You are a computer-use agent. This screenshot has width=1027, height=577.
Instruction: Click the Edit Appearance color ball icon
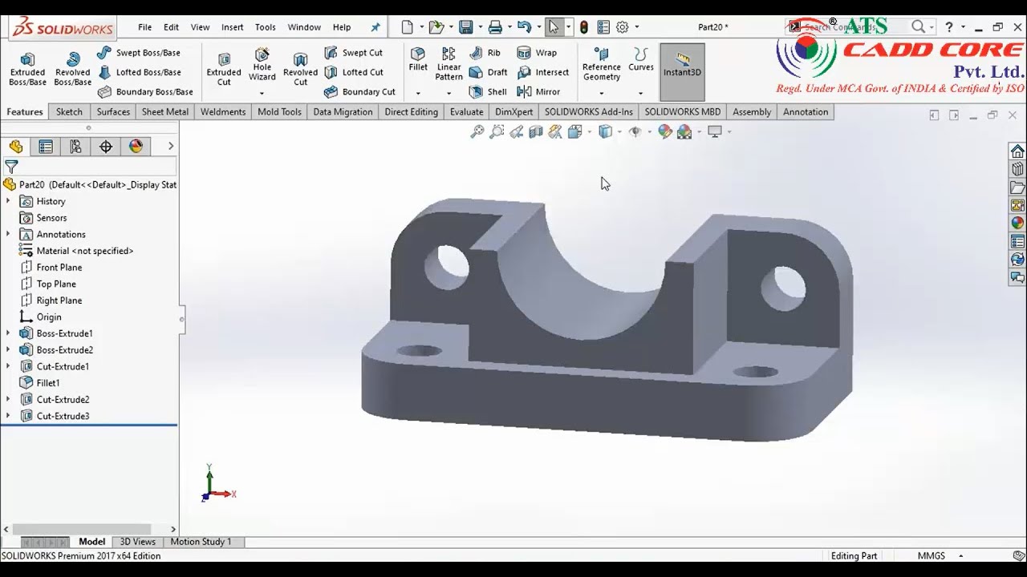click(x=665, y=131)
